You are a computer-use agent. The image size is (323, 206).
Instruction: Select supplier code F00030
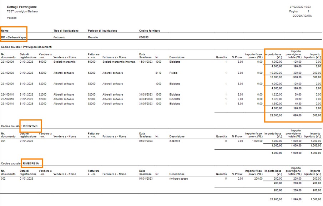point(144,37)
